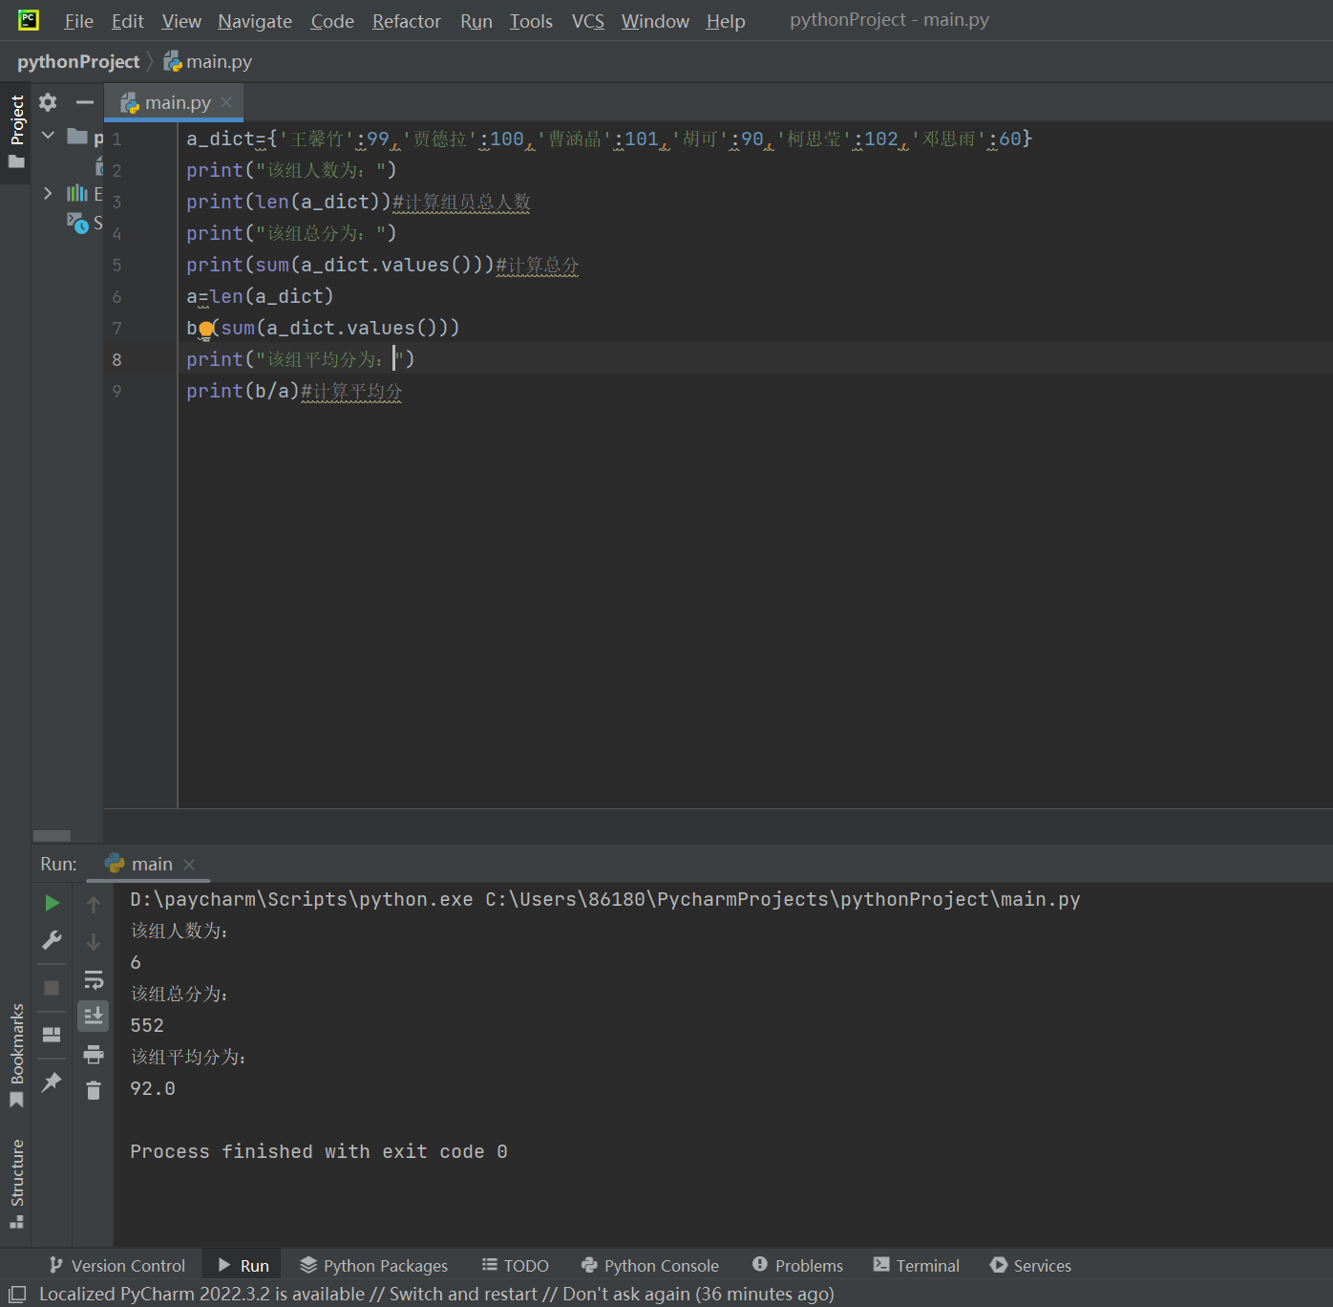Toggle tool window bars icon in status bar

click(x=17, y=1295)
